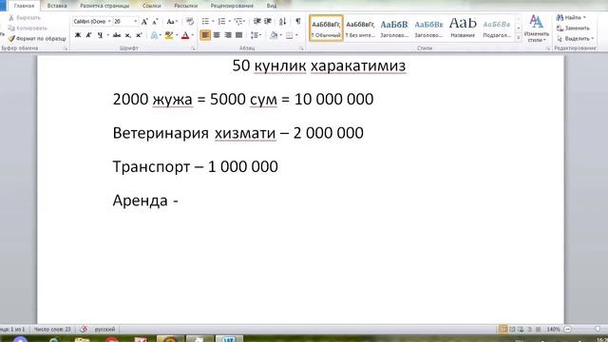Image resolution: width=608 pixels, height=342 pixels.
Task: Expand highlight color dropdown arrow
Action: [x=177, y=35]
